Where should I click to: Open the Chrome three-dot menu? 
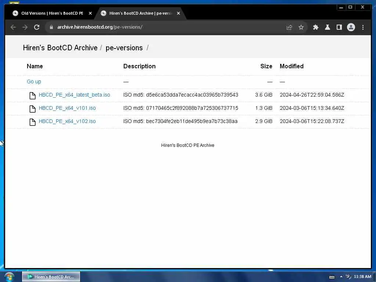click(363, 27)
